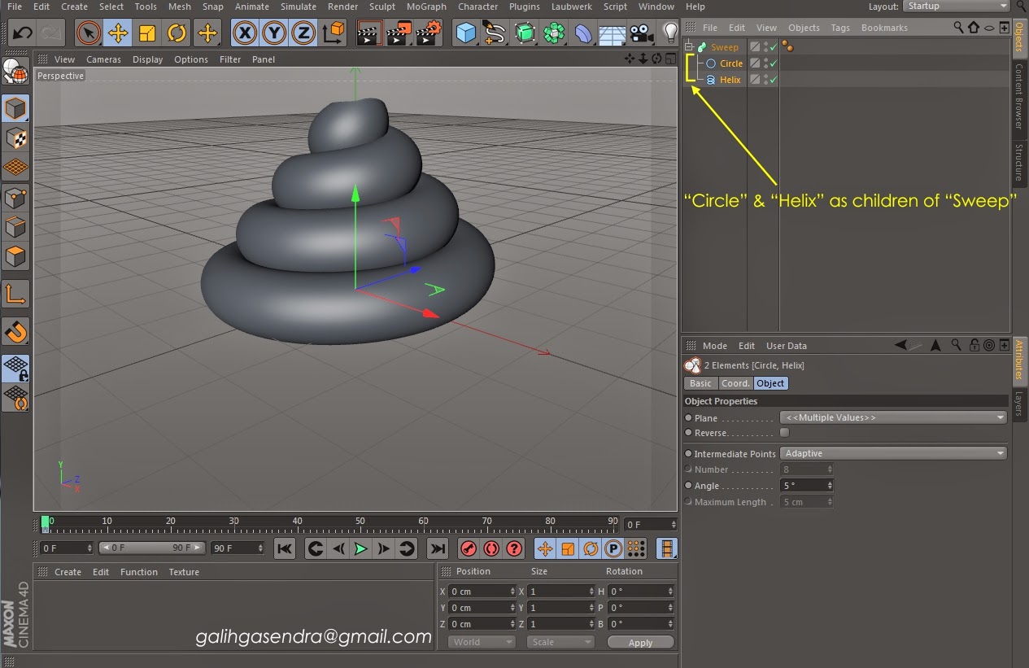Open the MoGraph menu
This screenshot has width=1029, height=668.
pyautogui.click(x=426, y=7)
